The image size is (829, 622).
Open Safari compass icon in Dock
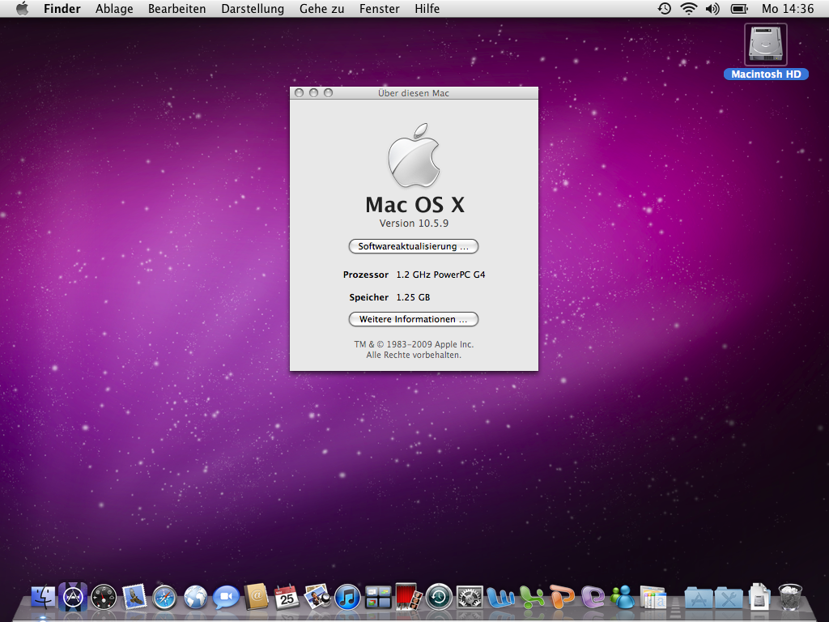tap(165, 598)
